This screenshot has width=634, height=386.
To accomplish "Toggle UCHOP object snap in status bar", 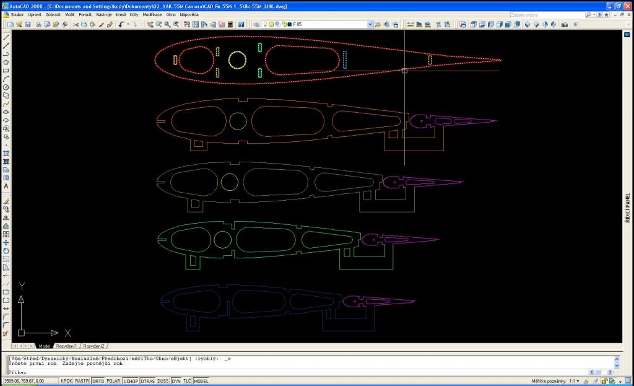I will [131, 381].
